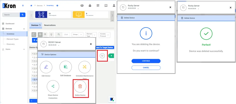Switch to list view icon
The image size is (236, 104).
pos(45,34)
